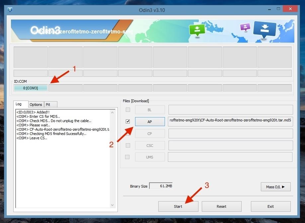Enable the BL file checkbox
The width and height of the screenshot is (305, 223).
coord(128,110)
